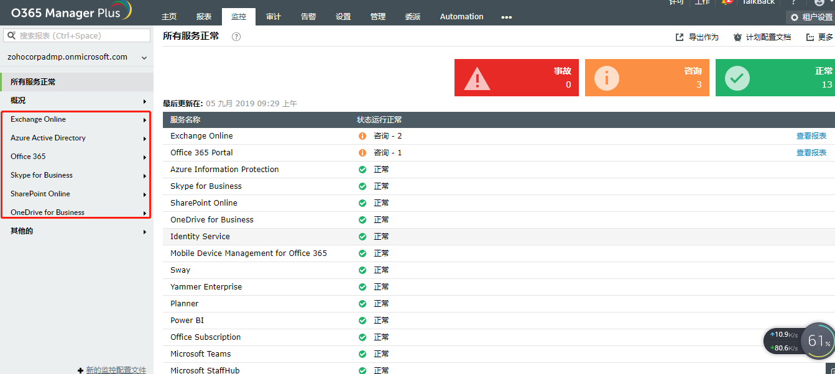
Task: Click the 更多 more icon
Action: tap(810, 37)
